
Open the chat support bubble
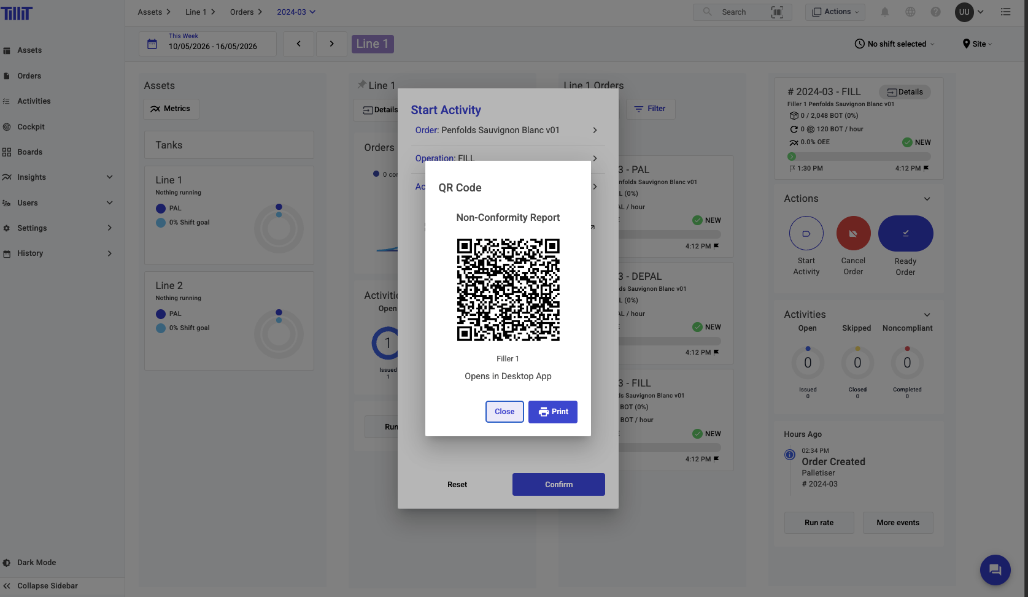(x=995, y=570)
